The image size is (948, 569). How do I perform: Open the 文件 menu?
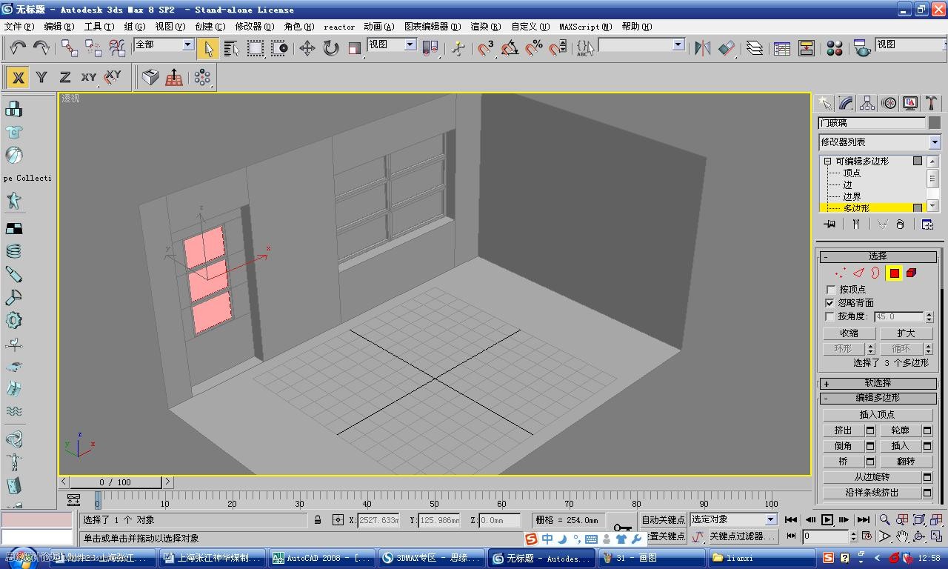click(19, 27)
